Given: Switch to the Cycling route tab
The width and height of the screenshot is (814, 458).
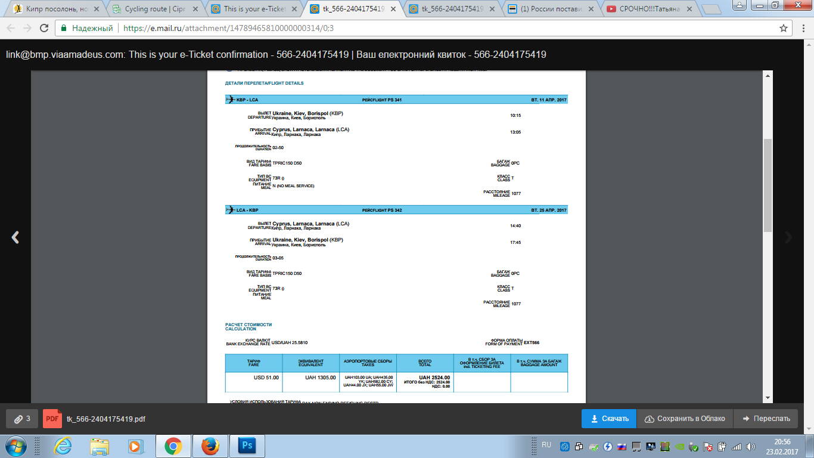Looking at the screenshot, I should point(155,9).
